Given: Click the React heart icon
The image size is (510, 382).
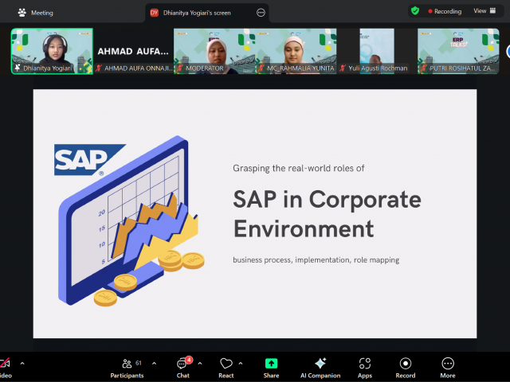Looking at the screenshot, I should [x=226, y=364].
